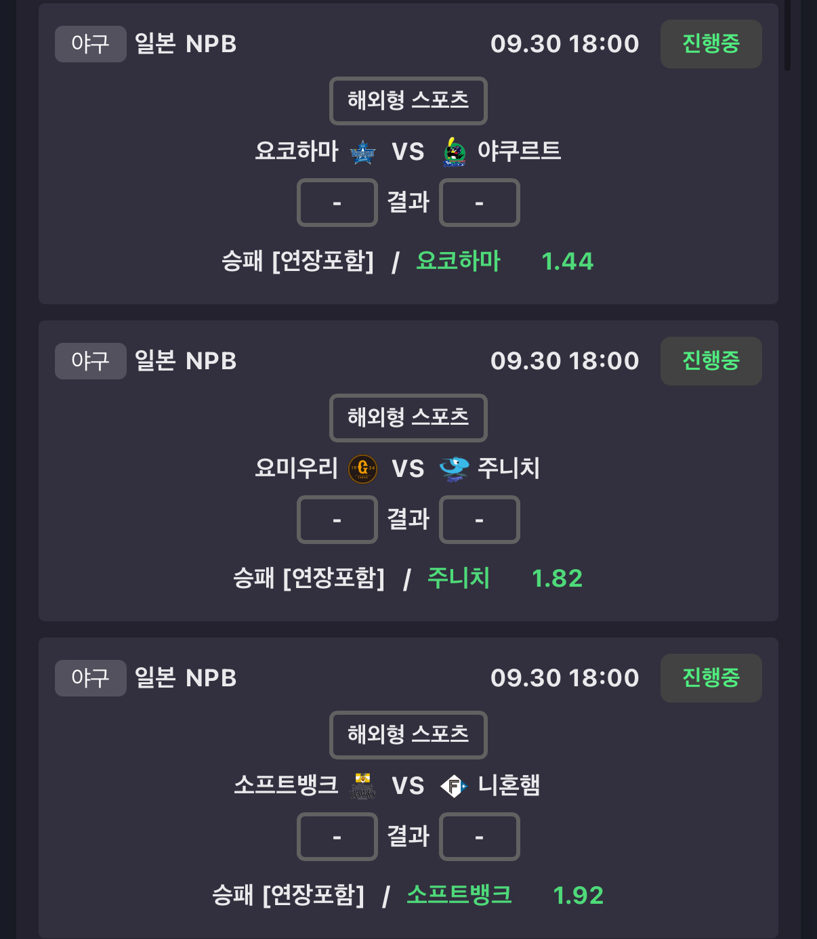This screenshot has height=939, width=817.
Task: Click 요코하마 result score box
Action: click(x=337, y=203)
